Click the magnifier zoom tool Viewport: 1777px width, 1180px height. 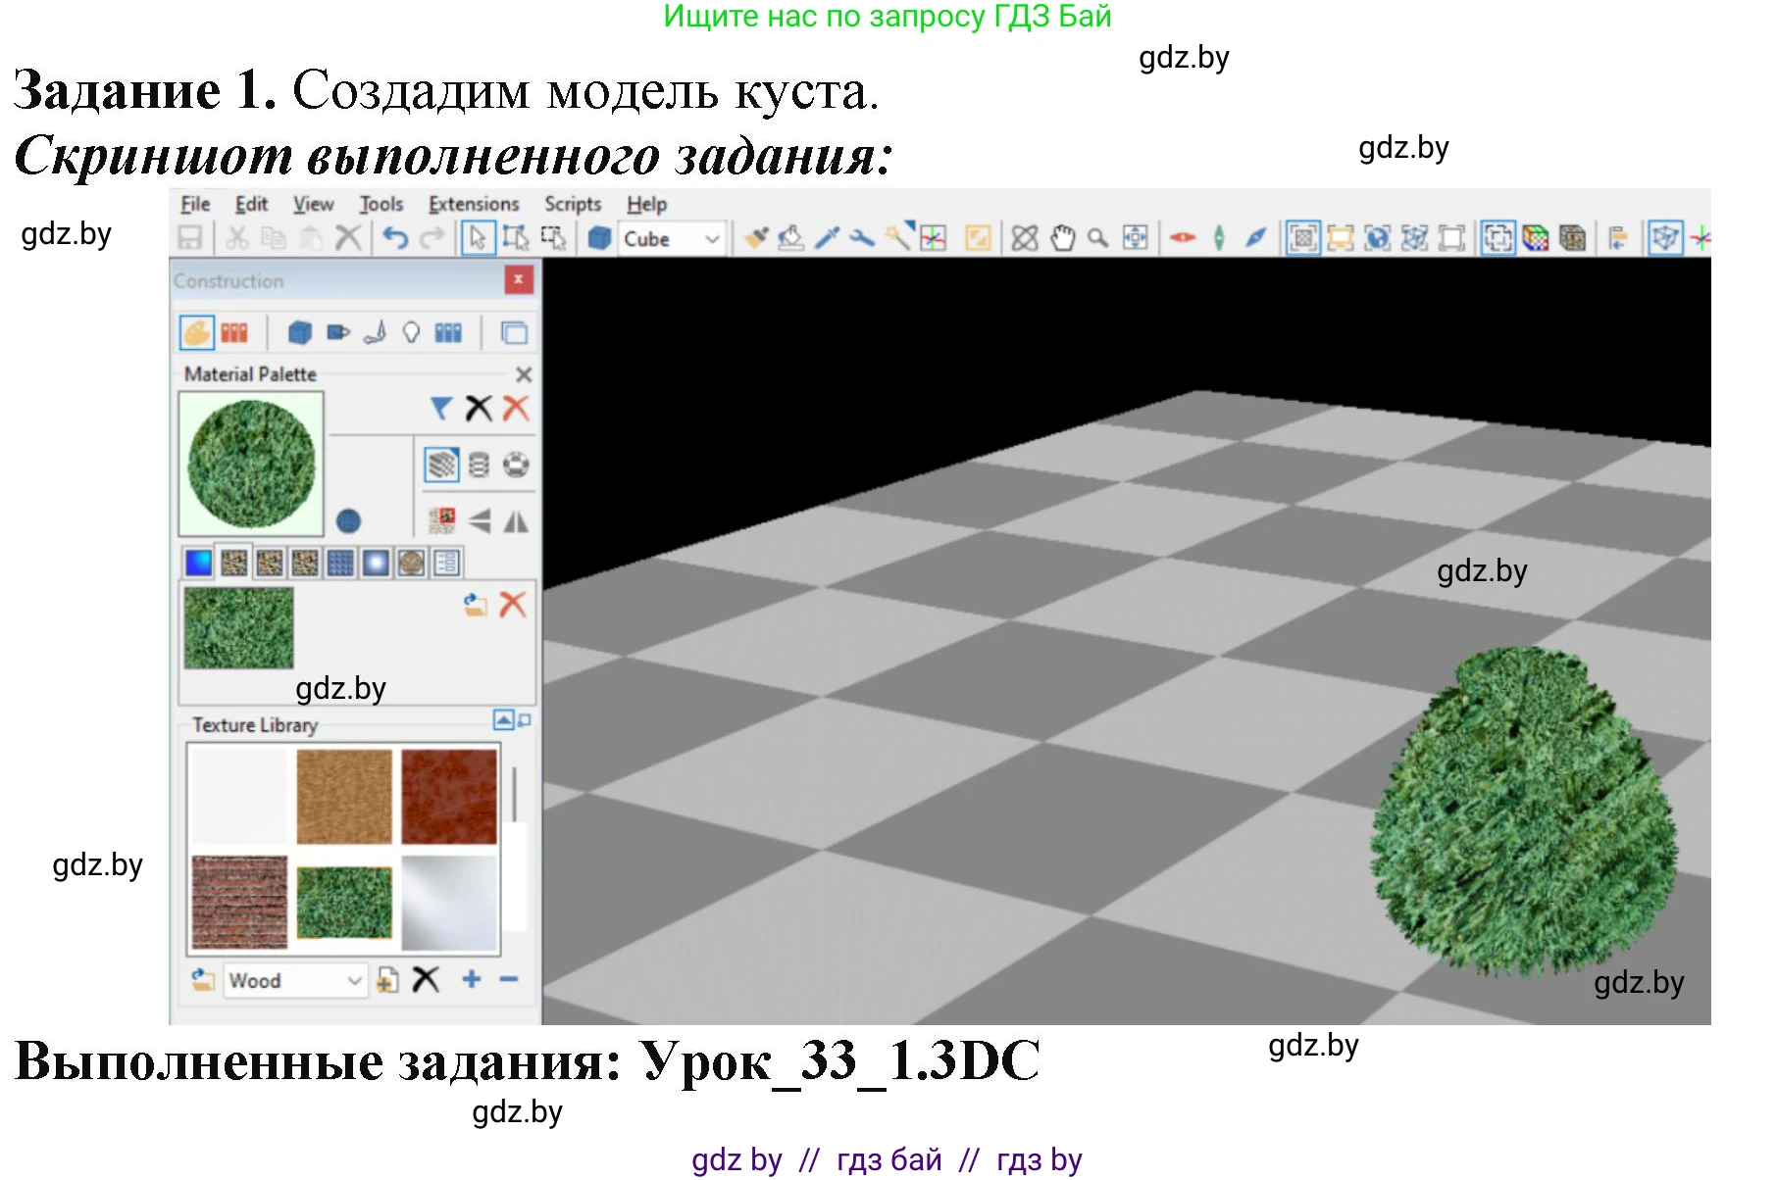pyautogui.click(x=1098, y=238)
